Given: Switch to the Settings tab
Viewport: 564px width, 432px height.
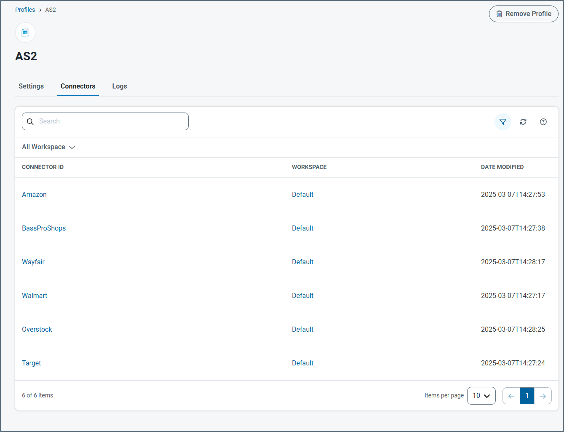Looking at the screenshot, I should [x=31, y=86].
